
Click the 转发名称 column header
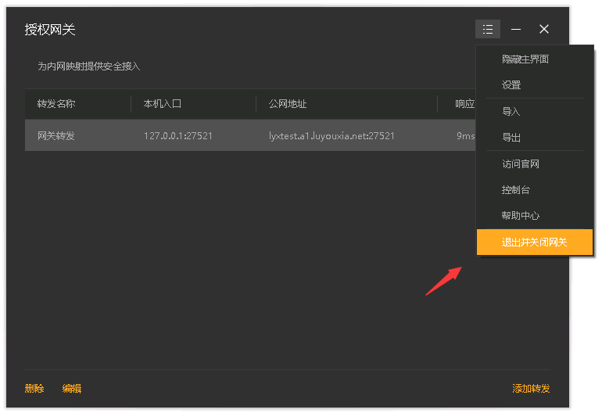(56, 104)
